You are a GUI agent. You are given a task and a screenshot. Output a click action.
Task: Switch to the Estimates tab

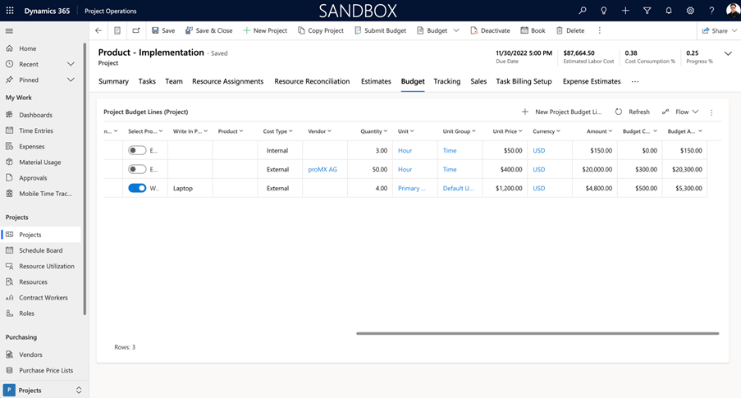[376, 81]
